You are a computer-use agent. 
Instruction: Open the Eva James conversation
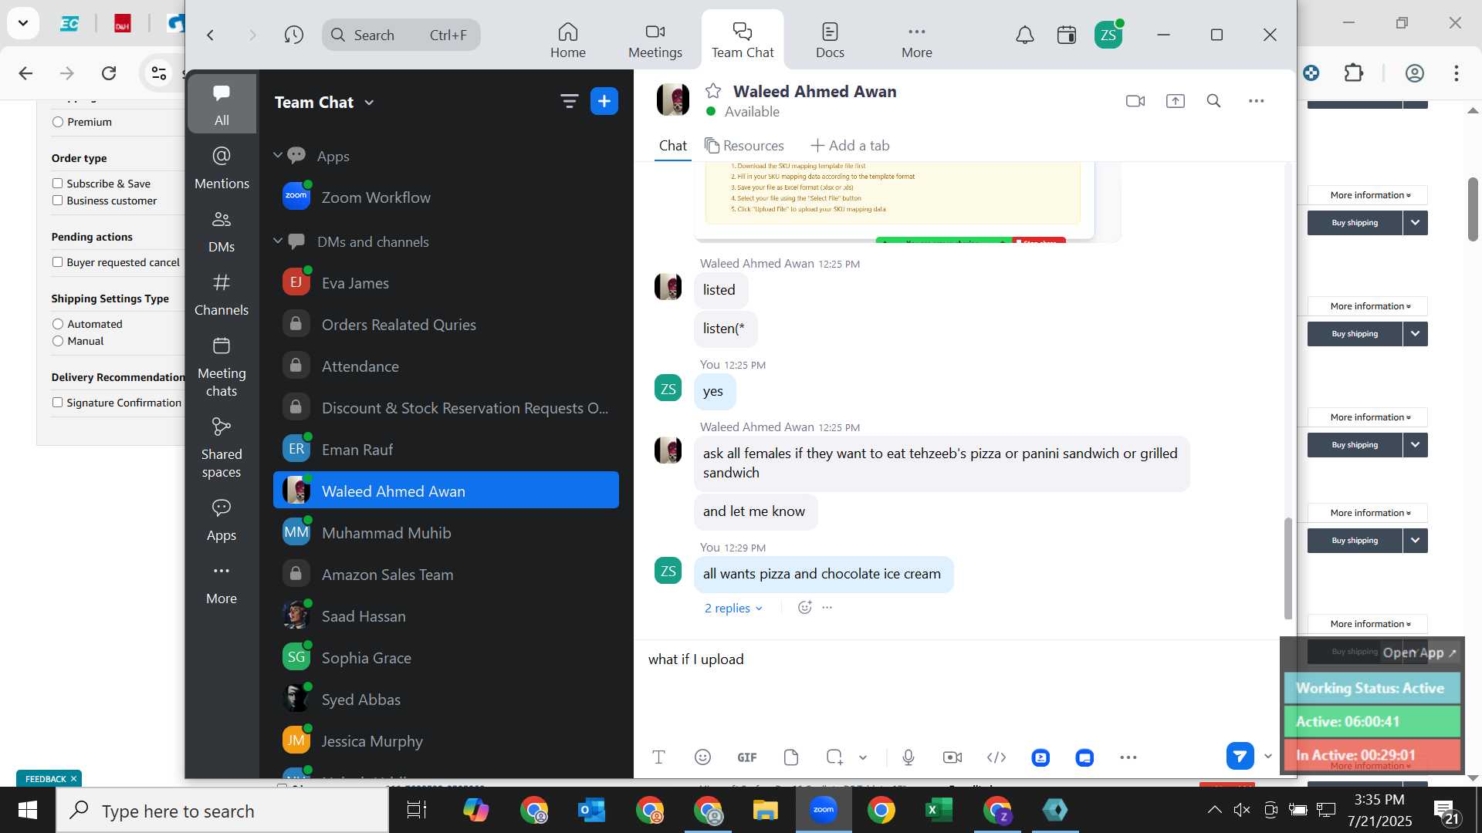[446, 283]
